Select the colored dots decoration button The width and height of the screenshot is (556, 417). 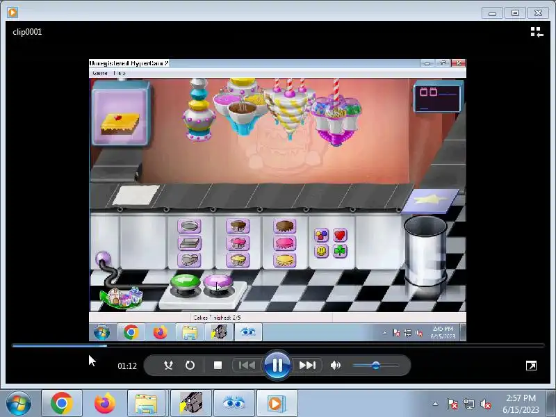[322, 235]
